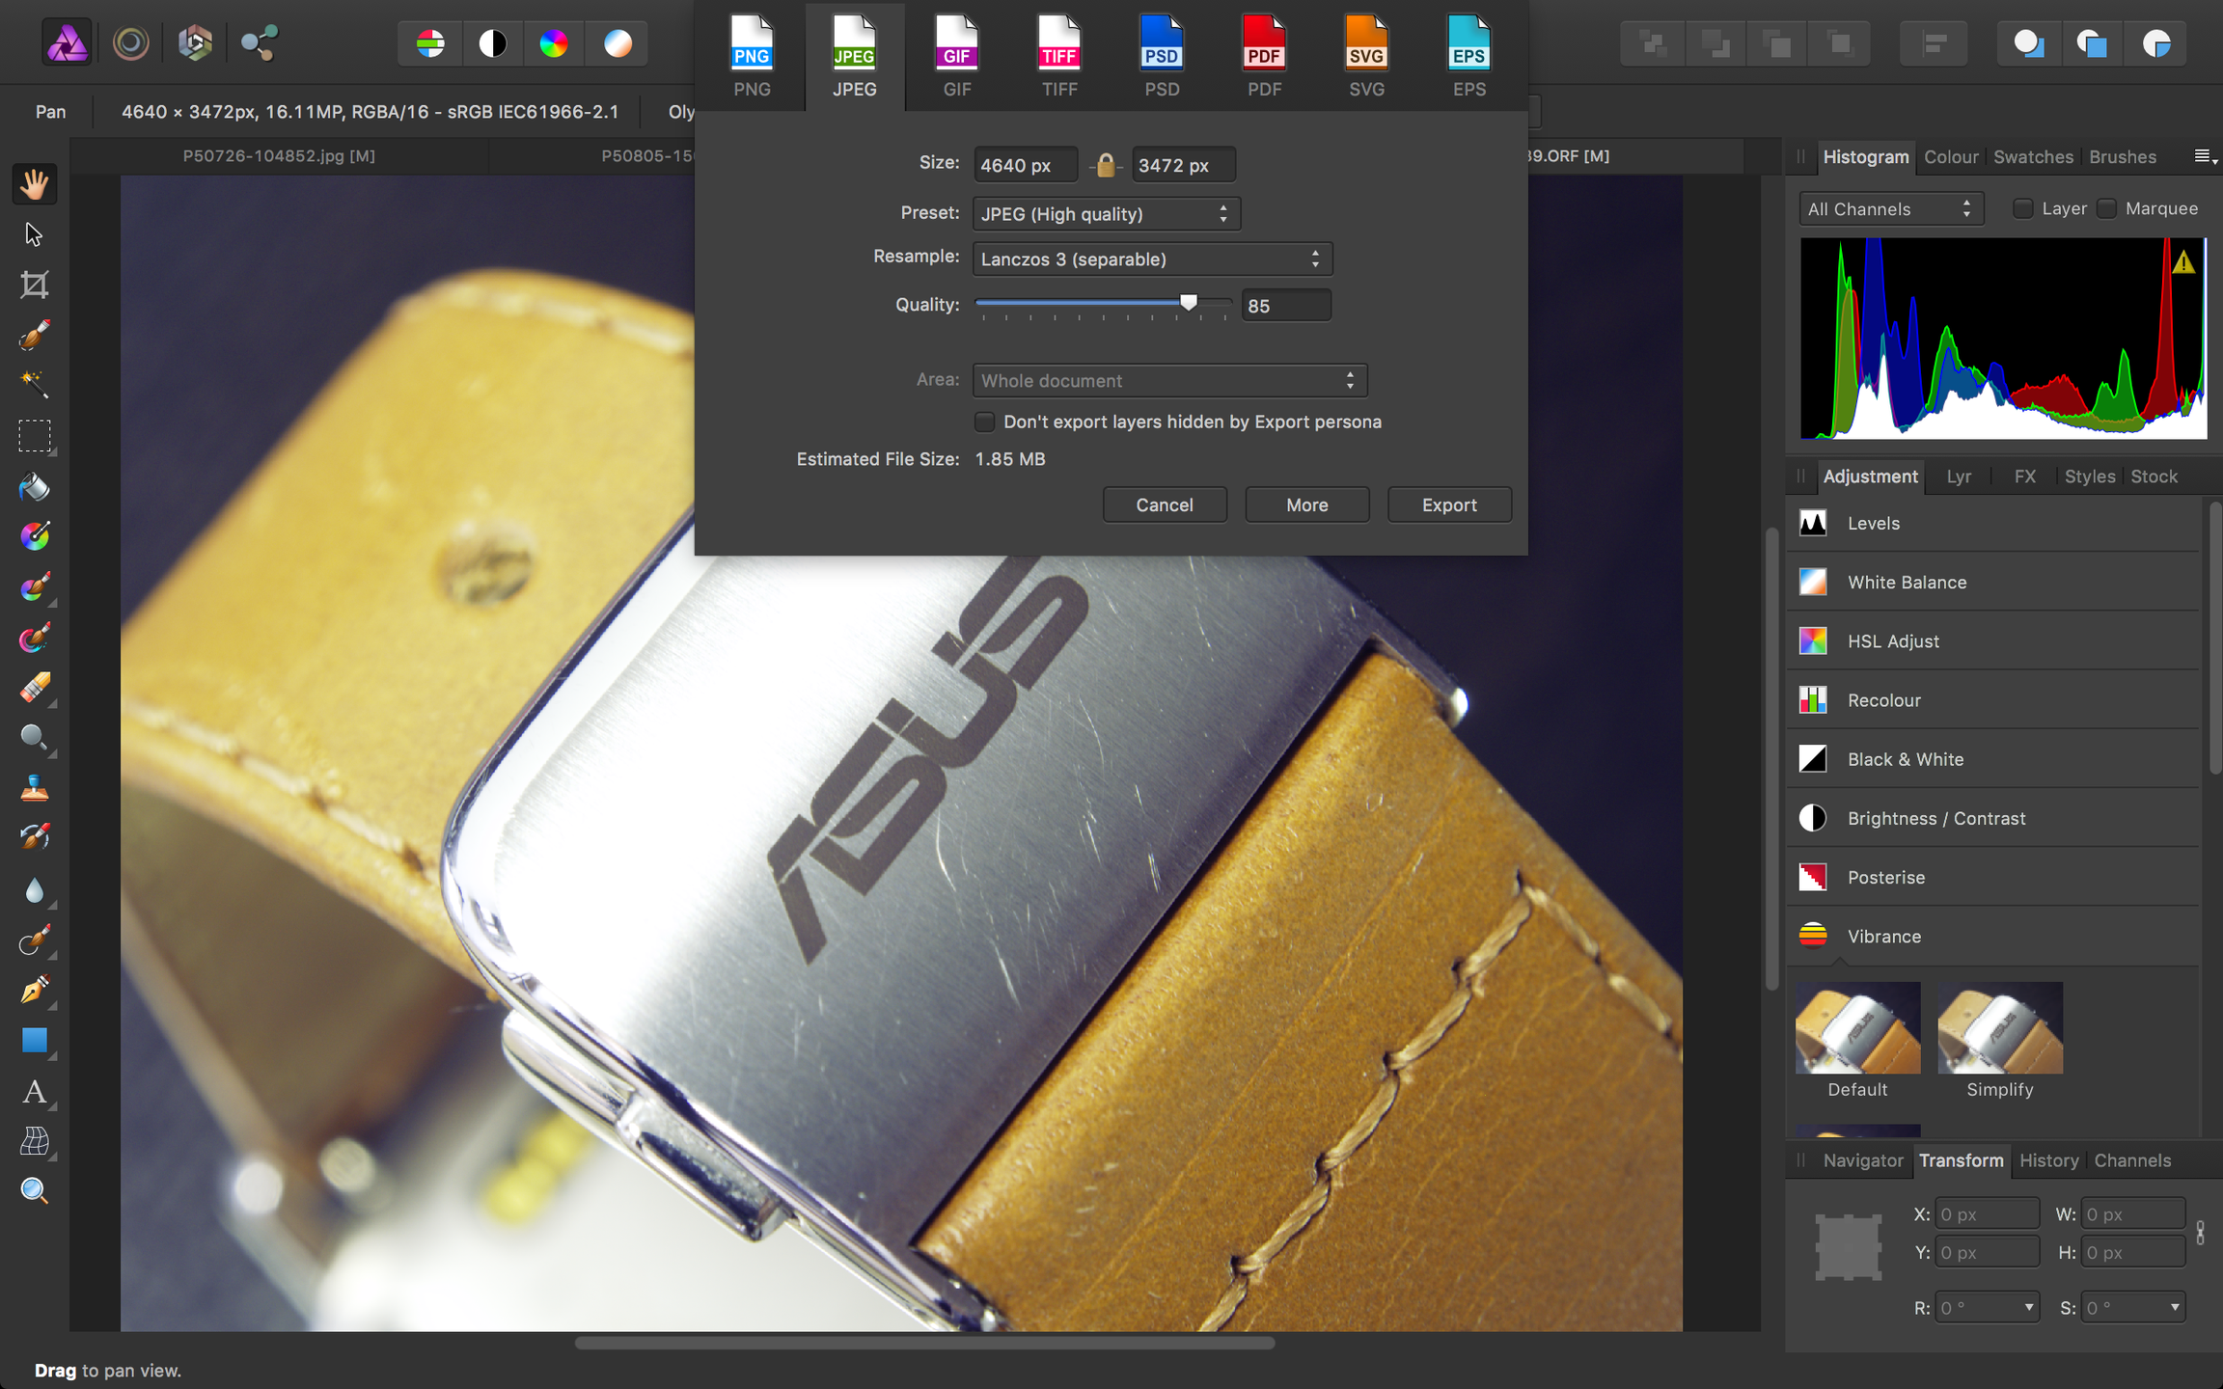
Task: Enable Don't export layers hidden checkbox
Action: (x=984, y=422)
